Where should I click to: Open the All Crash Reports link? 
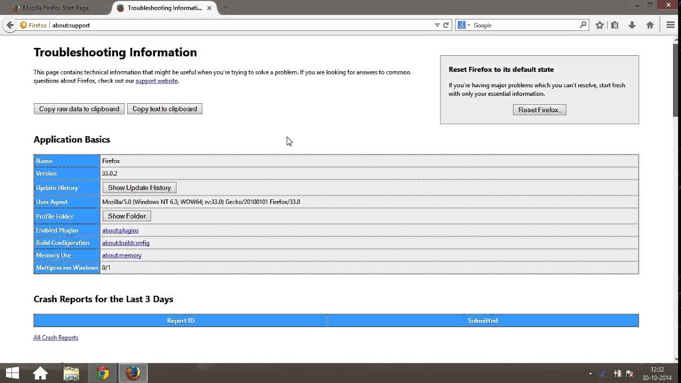tap(56, 337)
